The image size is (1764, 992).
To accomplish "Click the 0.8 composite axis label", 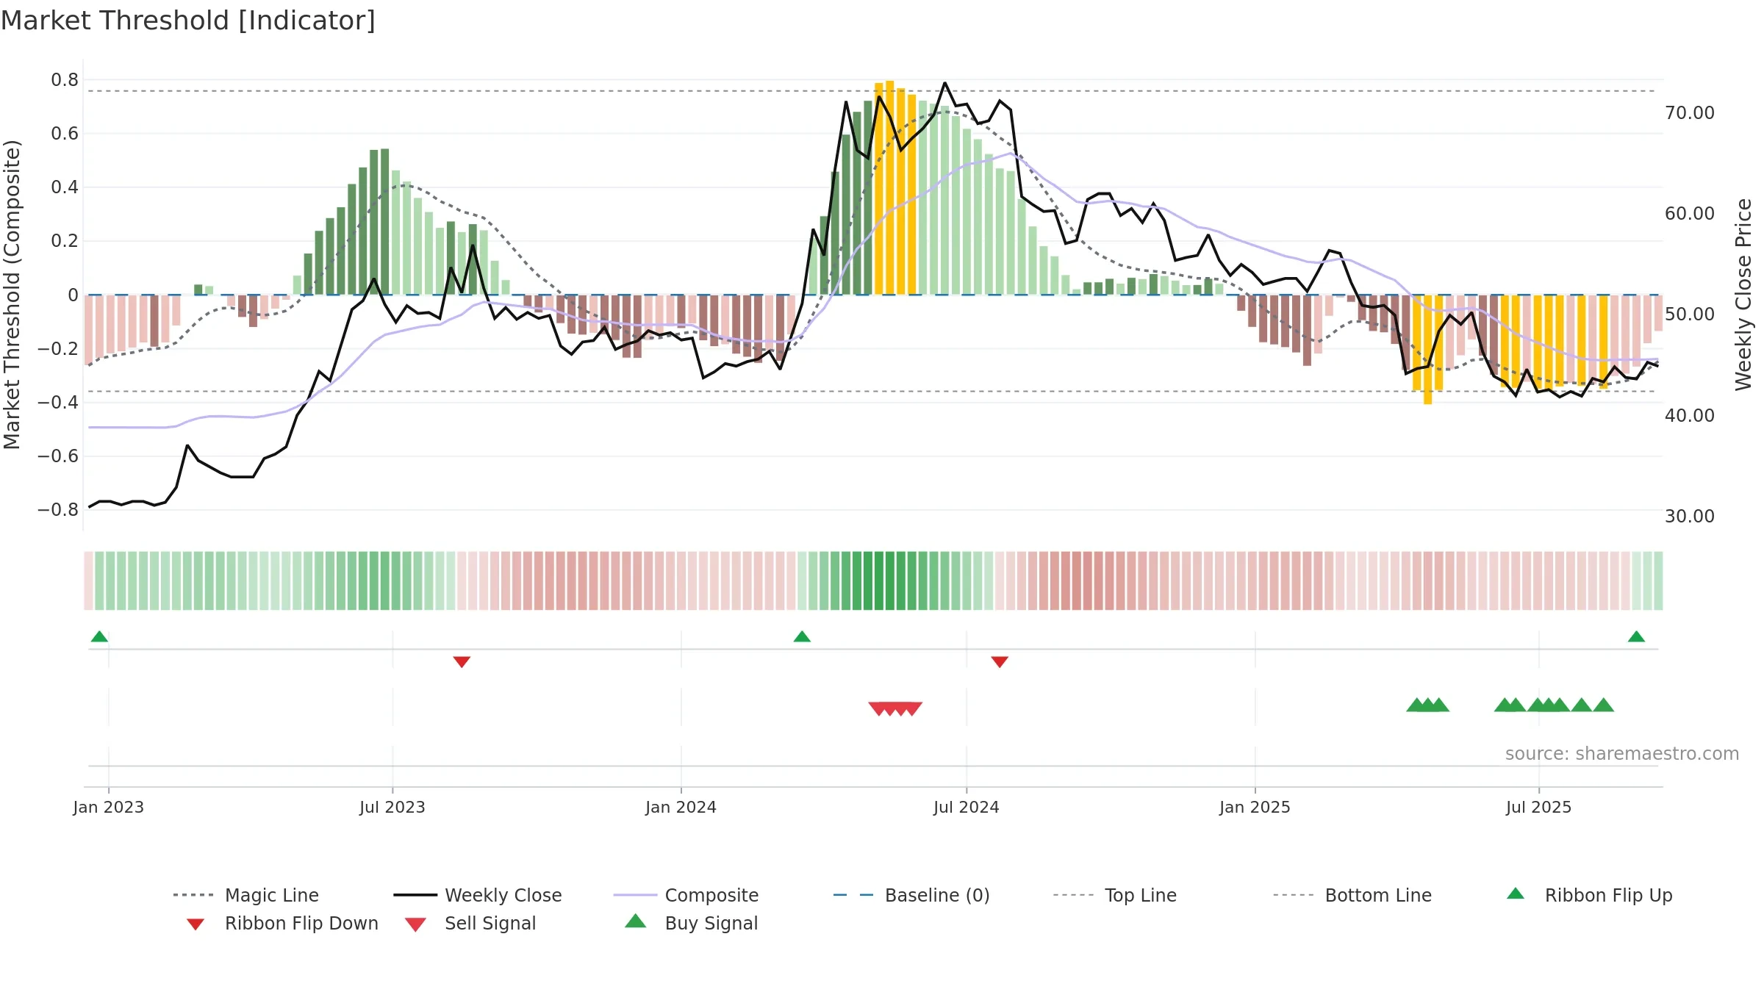I will (65, 80).
